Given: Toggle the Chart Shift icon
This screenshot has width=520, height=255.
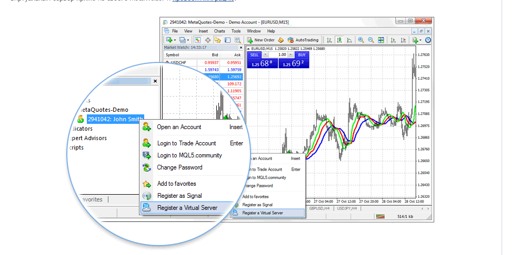Looking at the screenshot, I should coord(403,40).
